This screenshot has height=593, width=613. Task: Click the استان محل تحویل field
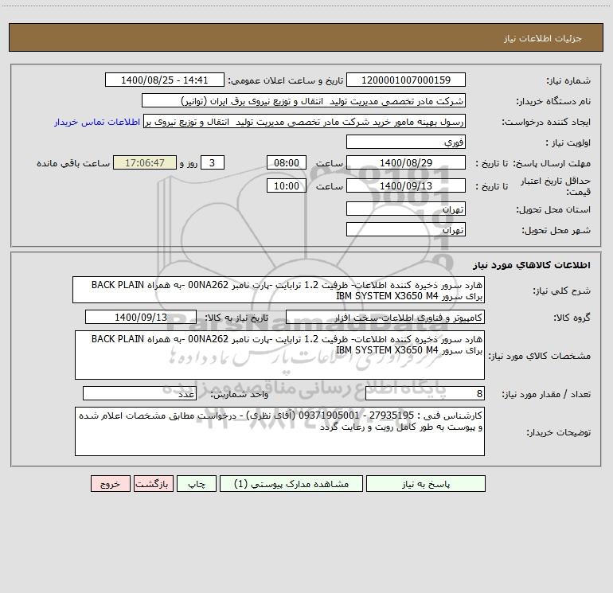pyautogui.click(x=406, y=209)
